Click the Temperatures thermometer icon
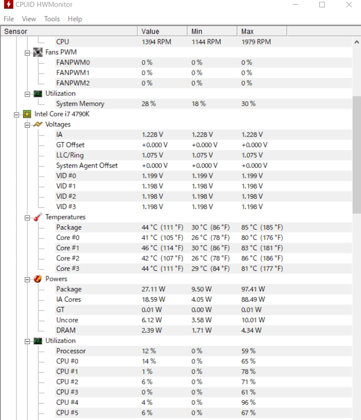361x420 pixels. 38,217
